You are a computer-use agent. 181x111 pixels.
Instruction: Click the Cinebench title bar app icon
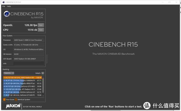3,2
